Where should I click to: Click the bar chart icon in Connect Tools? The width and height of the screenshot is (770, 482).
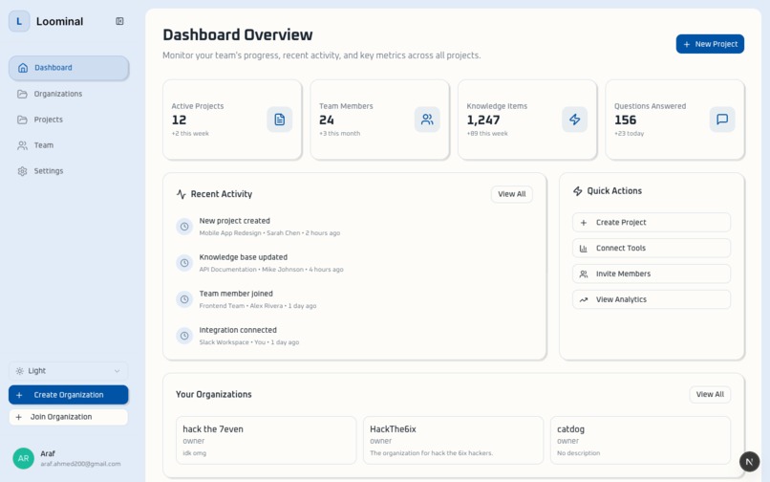tap(584, 249)
